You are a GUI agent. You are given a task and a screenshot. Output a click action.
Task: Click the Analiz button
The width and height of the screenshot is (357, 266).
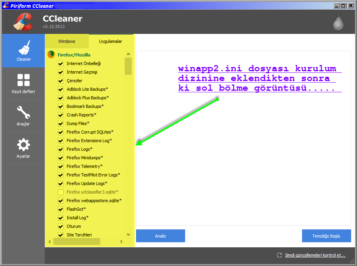161,236
